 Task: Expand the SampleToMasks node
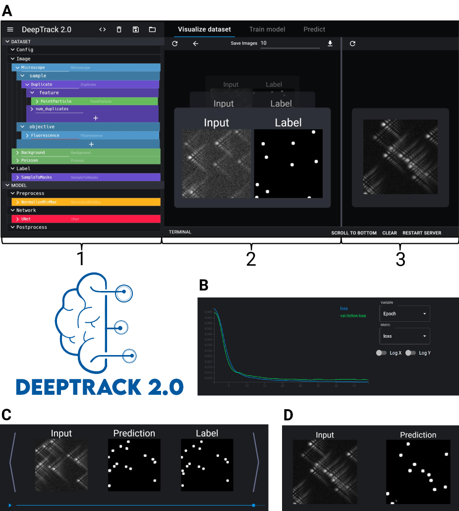[17, 177]
